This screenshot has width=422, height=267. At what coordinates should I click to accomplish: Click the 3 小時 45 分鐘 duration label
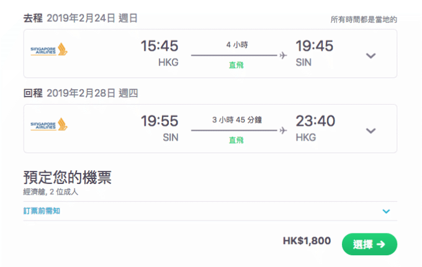tap(237, 120)
